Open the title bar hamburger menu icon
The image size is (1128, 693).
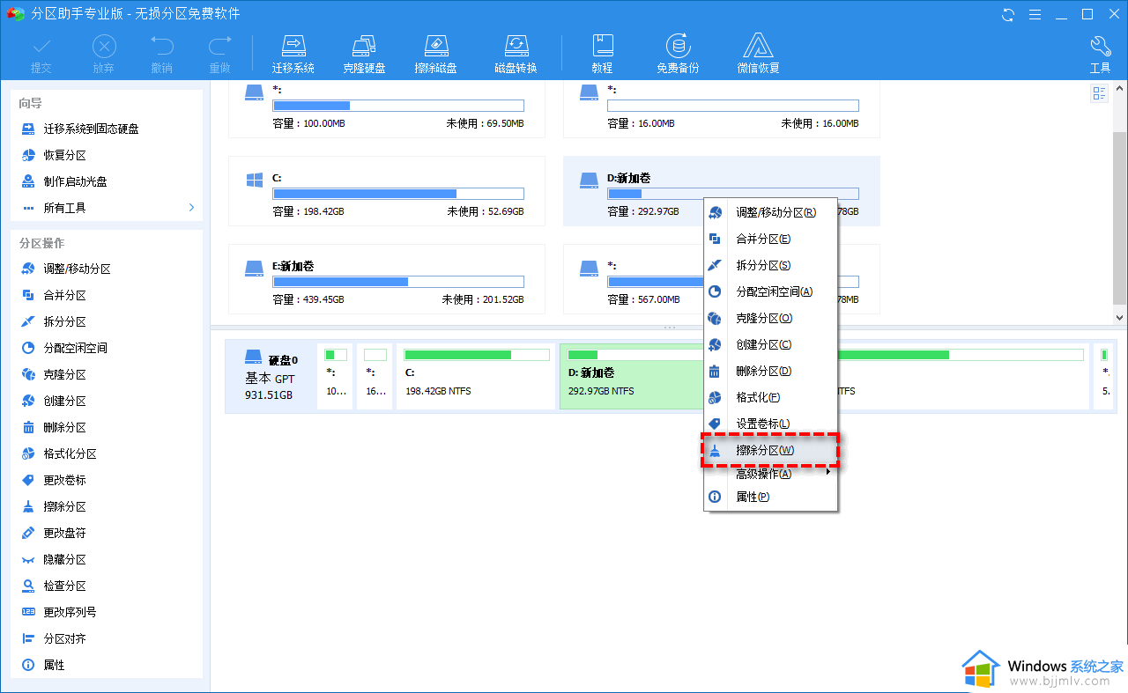point(1035,14)
